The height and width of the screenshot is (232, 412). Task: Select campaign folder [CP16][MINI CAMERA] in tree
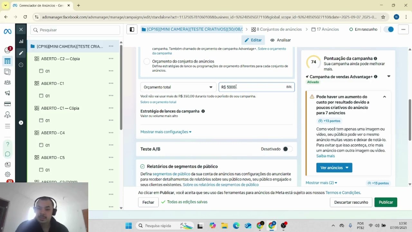point(70,46)
